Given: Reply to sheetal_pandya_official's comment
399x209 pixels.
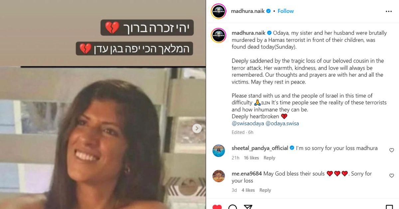Looking at the screenshot, I should point(269,158).
